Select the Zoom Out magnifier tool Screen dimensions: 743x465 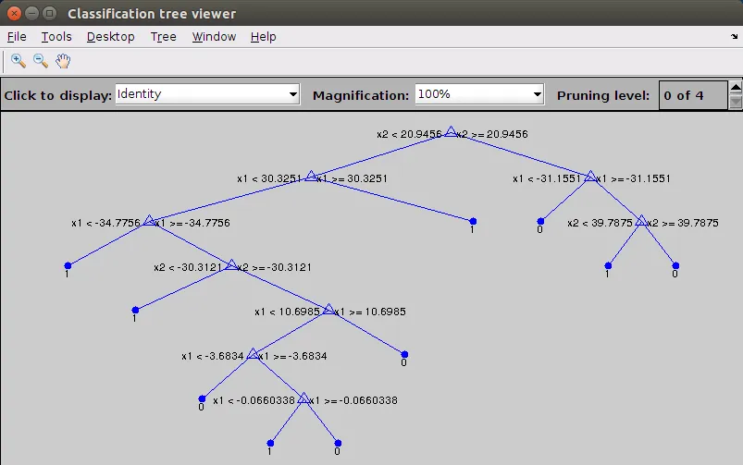41,61
